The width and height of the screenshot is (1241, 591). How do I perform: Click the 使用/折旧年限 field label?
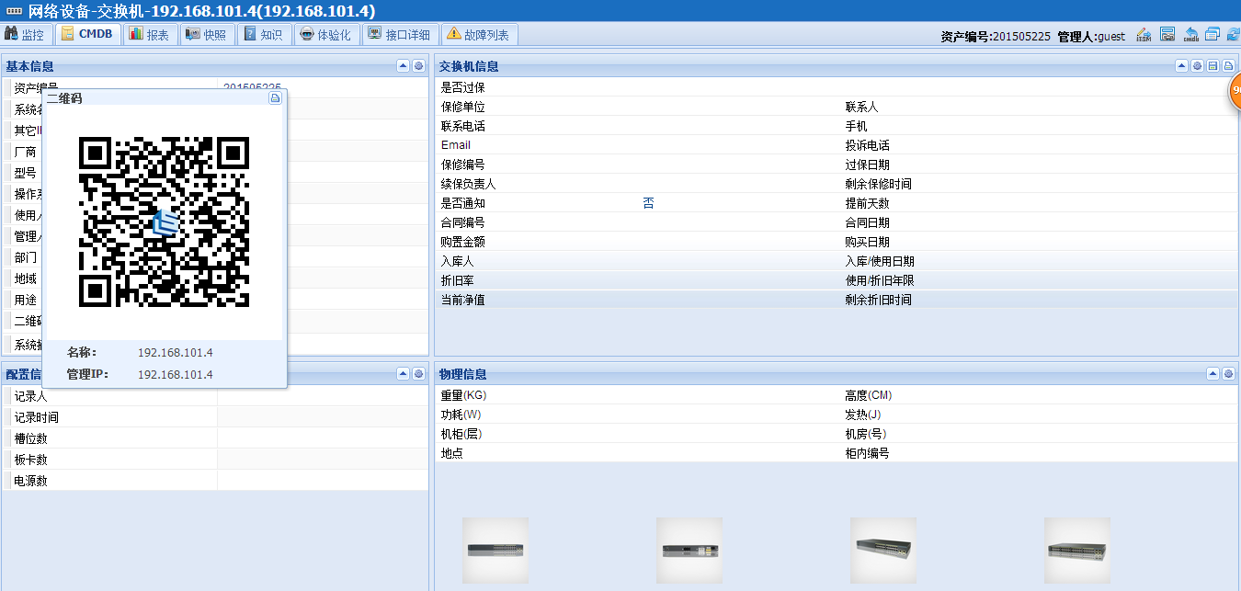(x=880, y=280)
